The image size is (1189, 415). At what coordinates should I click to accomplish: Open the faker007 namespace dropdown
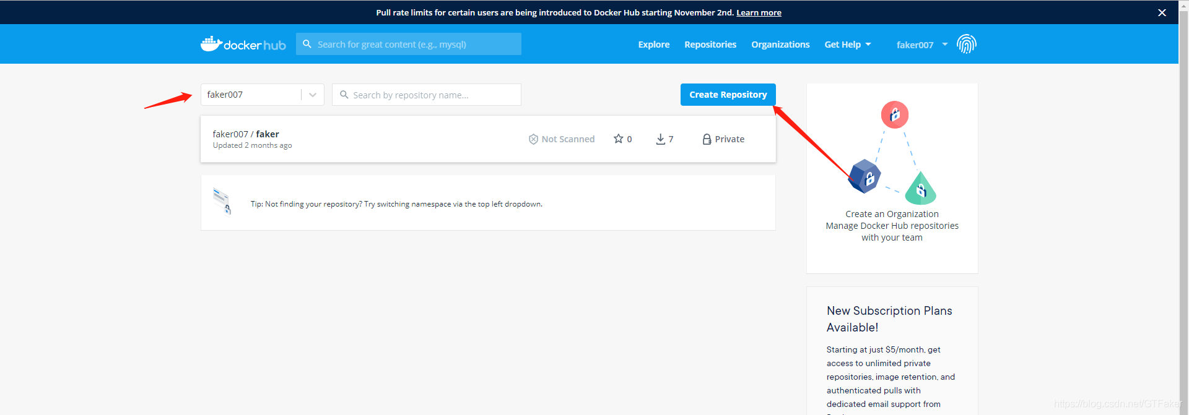point(262,95)
